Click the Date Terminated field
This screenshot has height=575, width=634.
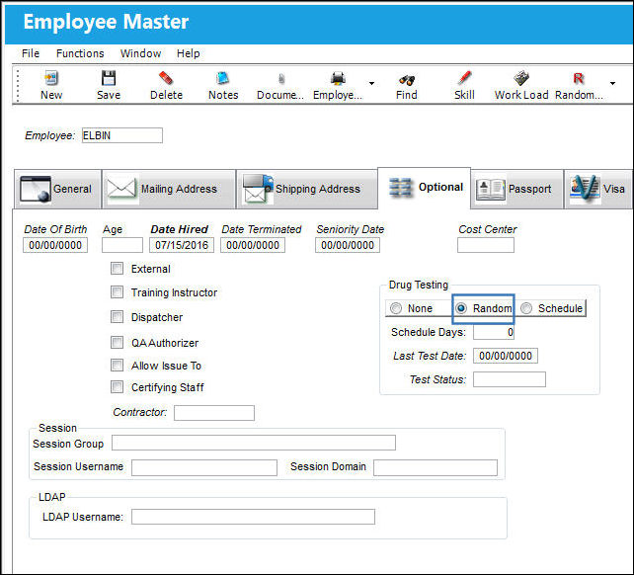253,245
